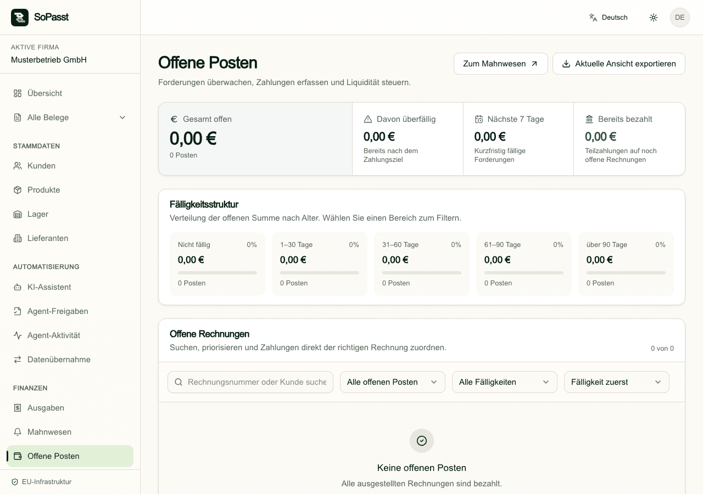Click the EU-Infrastruktur shield icon
This screenshot has height=494, width=703.
click(15, 482)
